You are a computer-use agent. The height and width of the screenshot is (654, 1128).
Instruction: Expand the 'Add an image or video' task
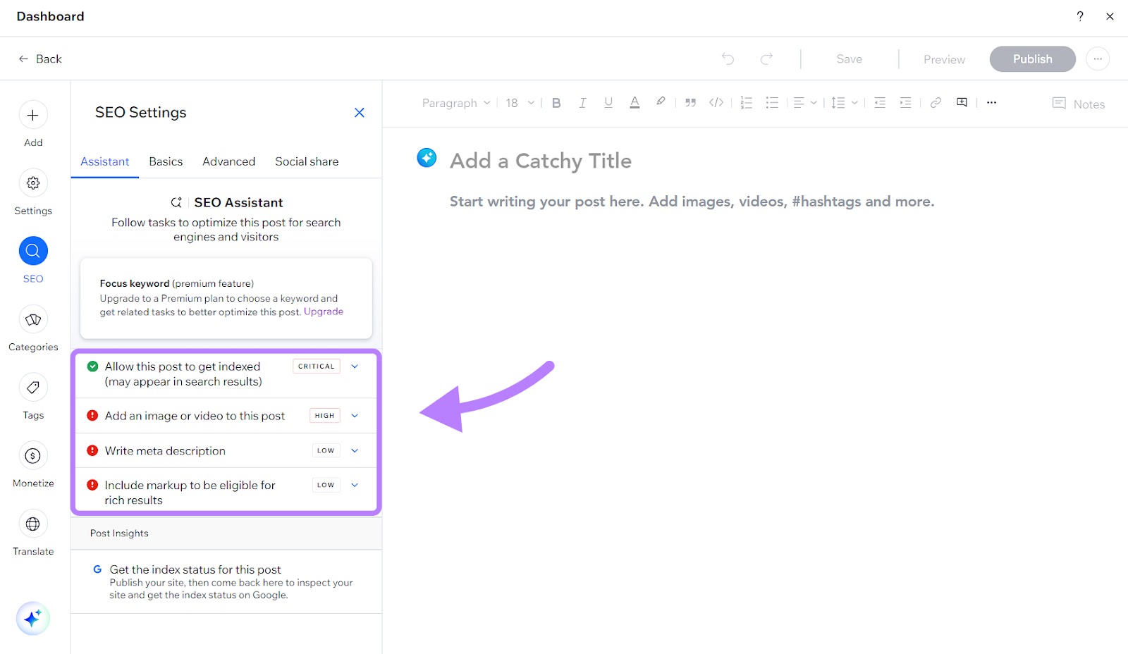tap(355, 415)
